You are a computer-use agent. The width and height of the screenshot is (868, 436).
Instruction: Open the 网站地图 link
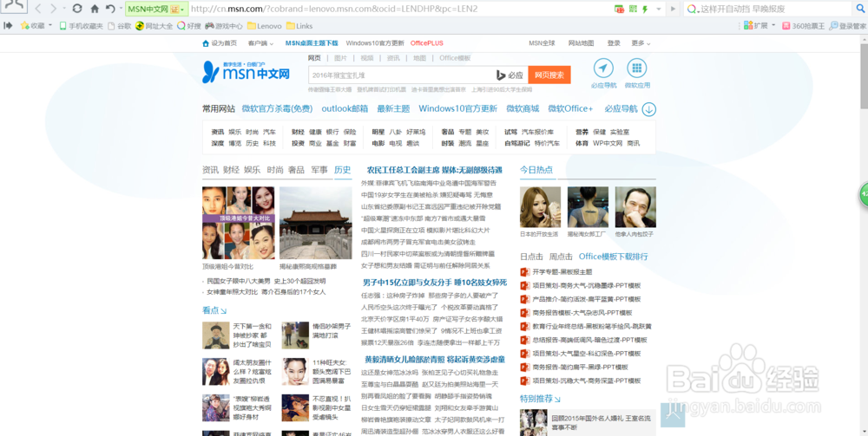(x=581, y=43)
